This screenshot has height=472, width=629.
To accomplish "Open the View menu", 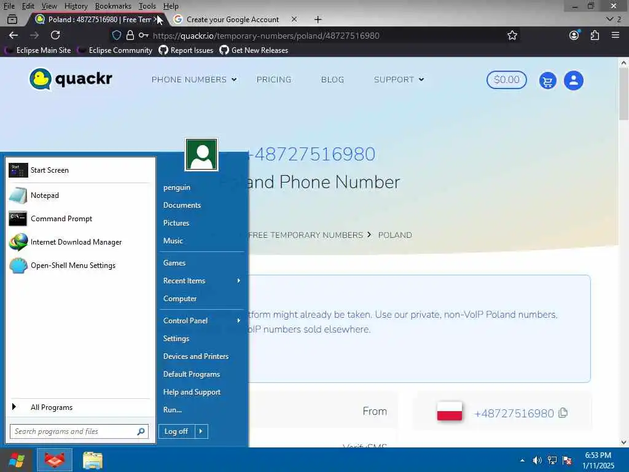I will click(49, 6).
